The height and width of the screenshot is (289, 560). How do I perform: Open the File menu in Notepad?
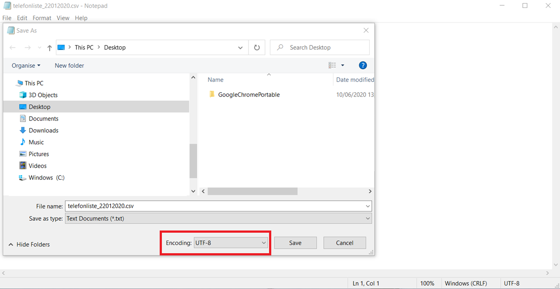(x=7, y=18)
